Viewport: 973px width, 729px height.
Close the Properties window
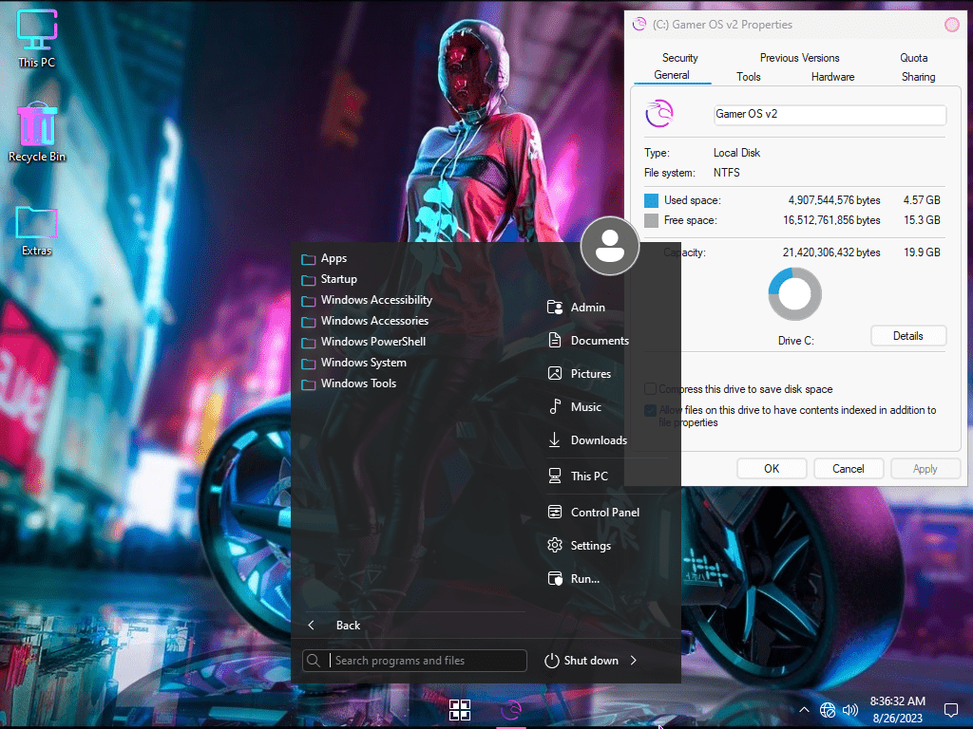click(x=952, y=25)
